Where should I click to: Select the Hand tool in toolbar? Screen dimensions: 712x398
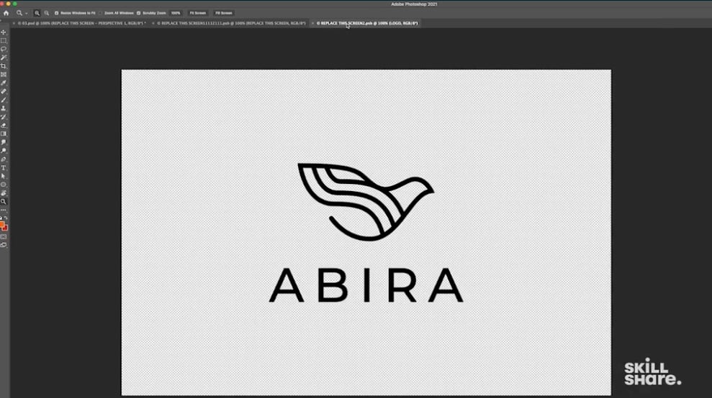(x=4, y=193)
